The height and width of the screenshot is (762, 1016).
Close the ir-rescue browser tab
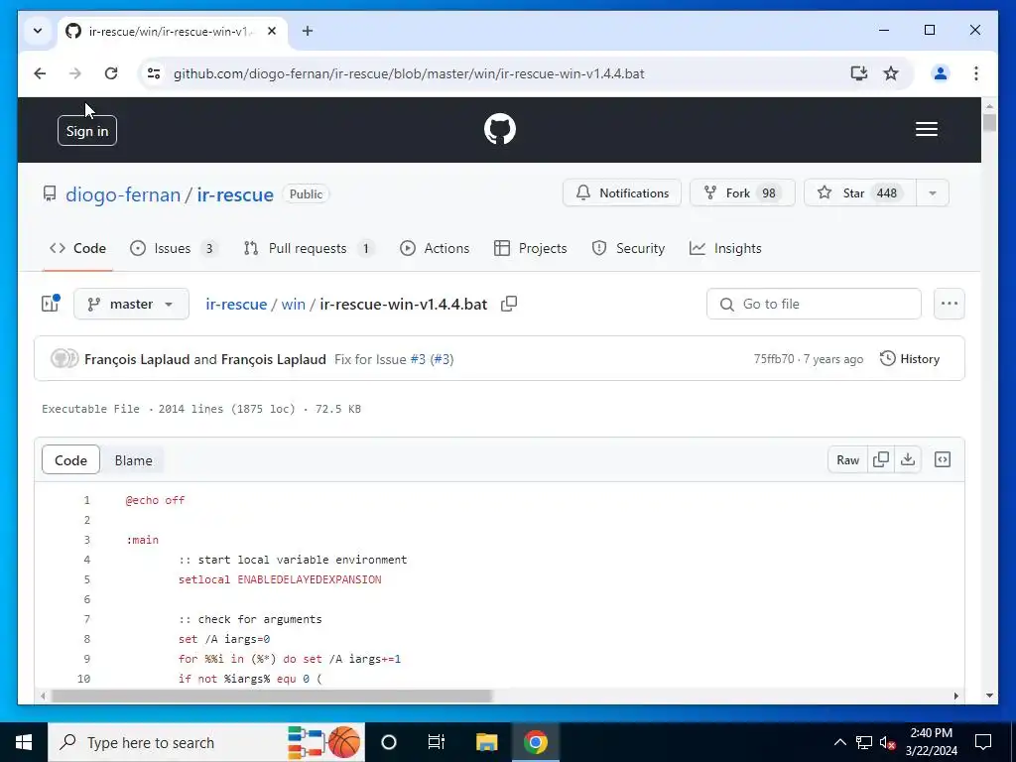(272, 31)
